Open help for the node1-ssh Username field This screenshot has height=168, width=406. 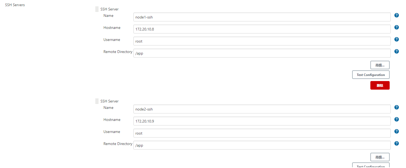[x=396, y=39]
